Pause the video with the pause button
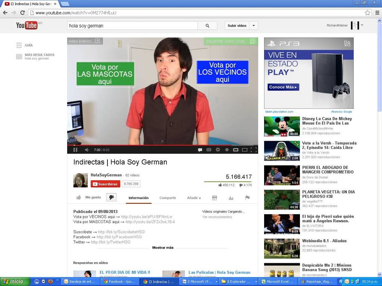 pos(75,150)
